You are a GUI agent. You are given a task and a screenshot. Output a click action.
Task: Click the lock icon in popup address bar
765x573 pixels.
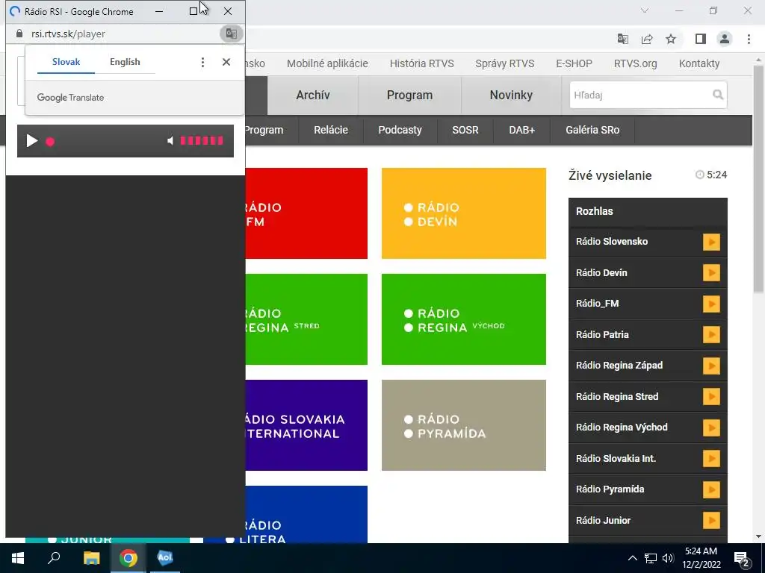click(19, 34)
